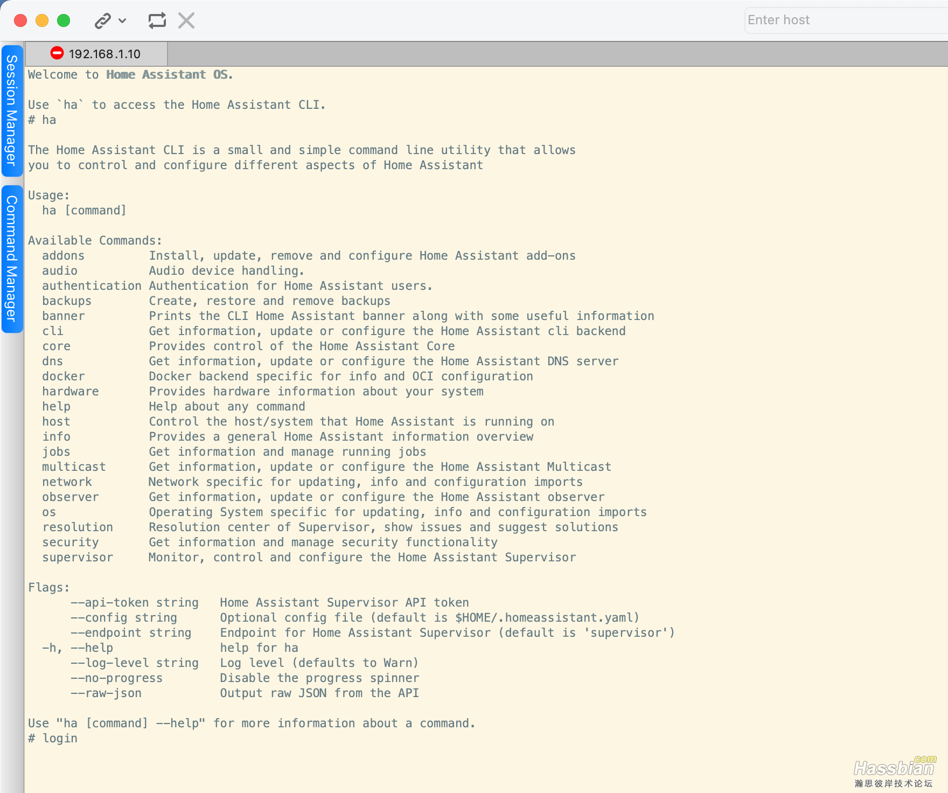Click the 'observer' command name
This screenshot has height=793, width=948.
(x=71, y=497)
